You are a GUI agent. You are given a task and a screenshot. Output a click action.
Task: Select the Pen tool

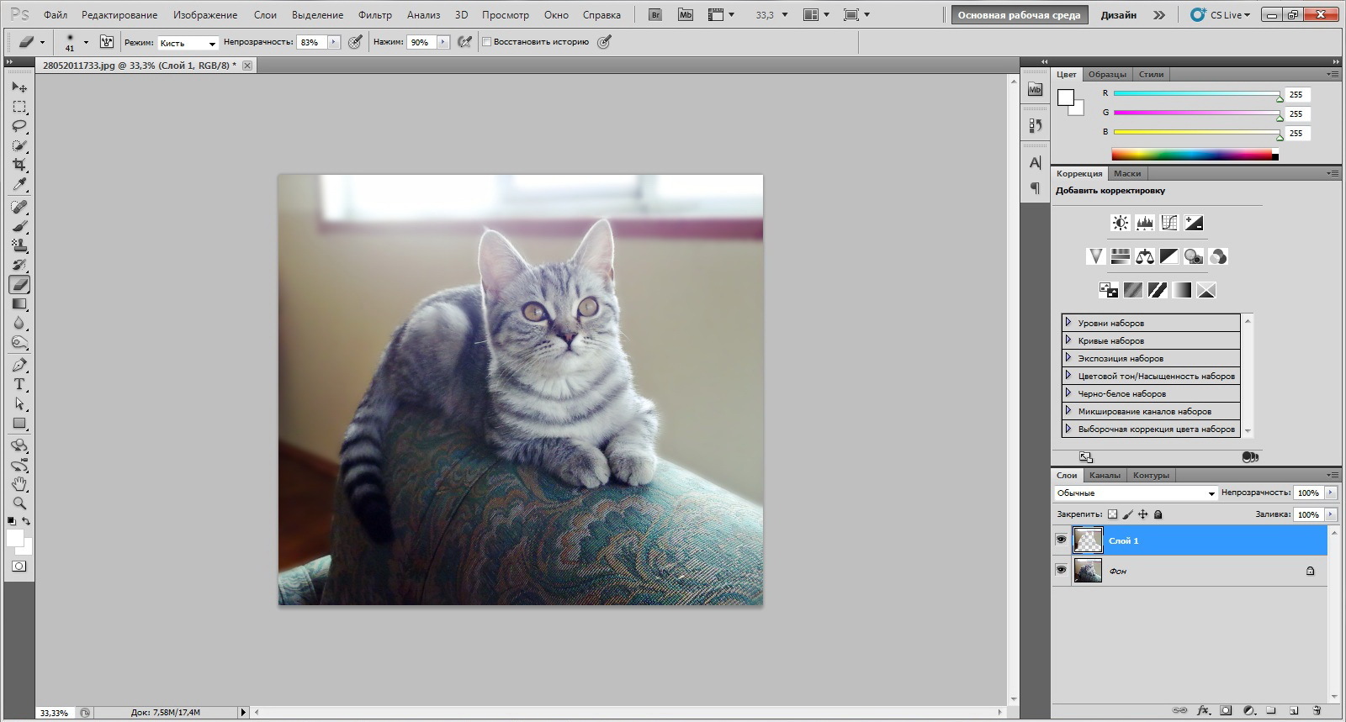pyautogui.click(x=19, y=365)
